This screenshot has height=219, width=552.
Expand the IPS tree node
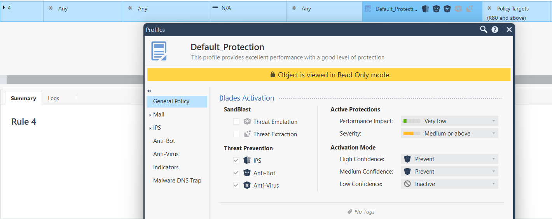click(150, 128)
